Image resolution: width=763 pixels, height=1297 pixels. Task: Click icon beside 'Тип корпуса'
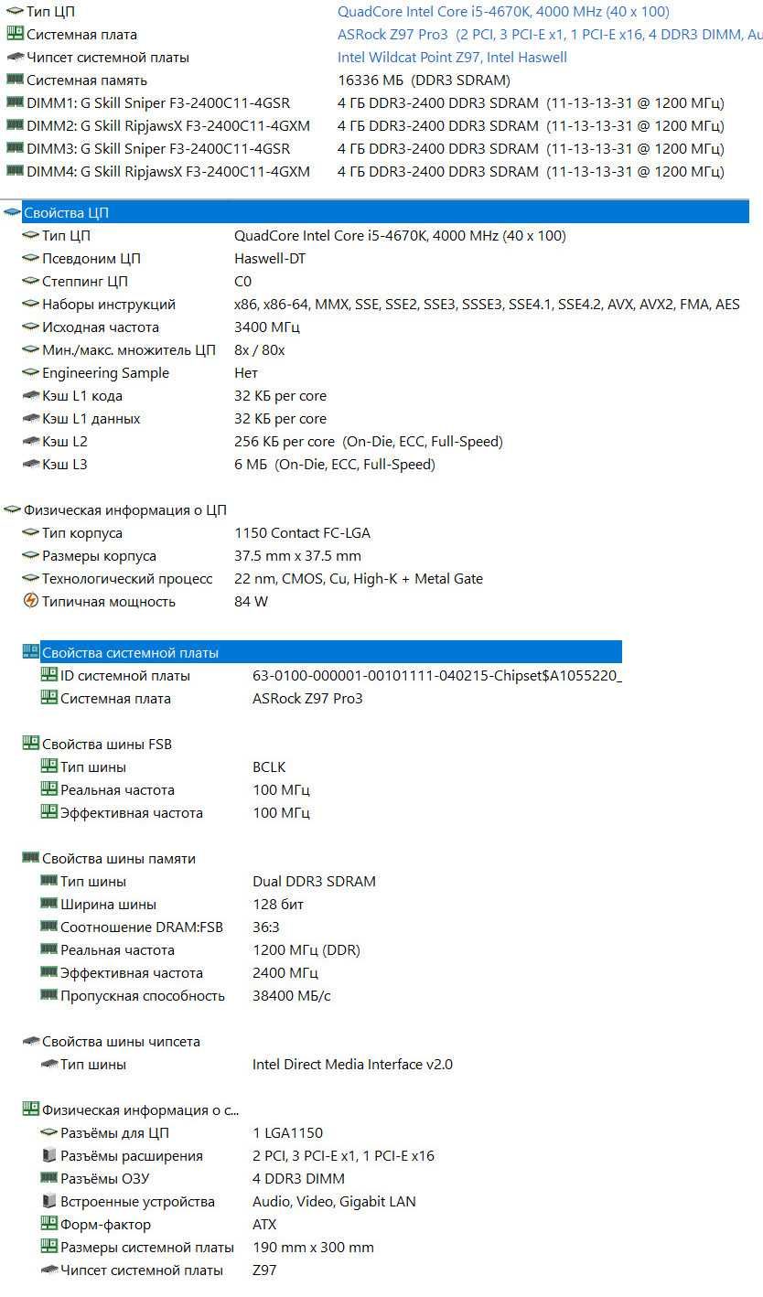30,533
